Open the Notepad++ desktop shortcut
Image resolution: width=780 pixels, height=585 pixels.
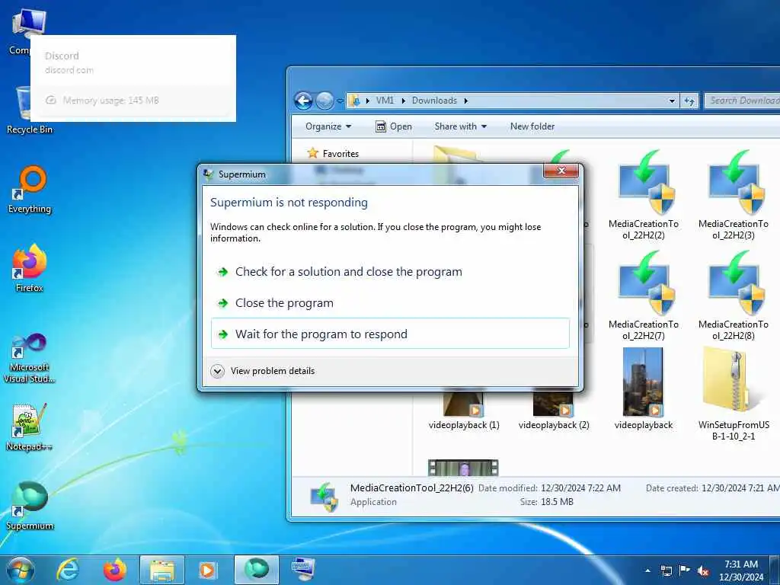click(x=30, y=428)
